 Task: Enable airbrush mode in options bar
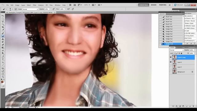pyautogui.click(x=68, y=9)
